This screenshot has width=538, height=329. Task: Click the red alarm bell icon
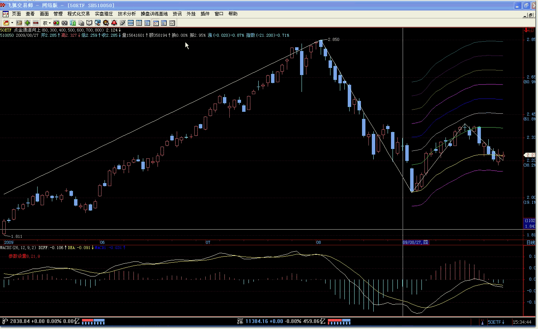(114, 23)
